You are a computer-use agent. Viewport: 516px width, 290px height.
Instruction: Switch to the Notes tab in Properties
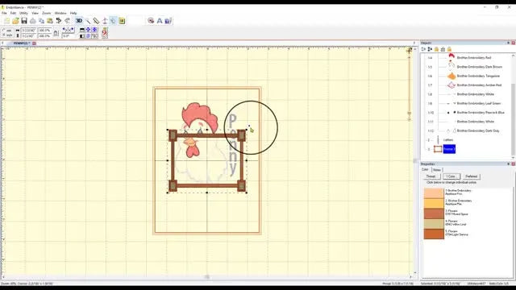[x=437, y=170]
